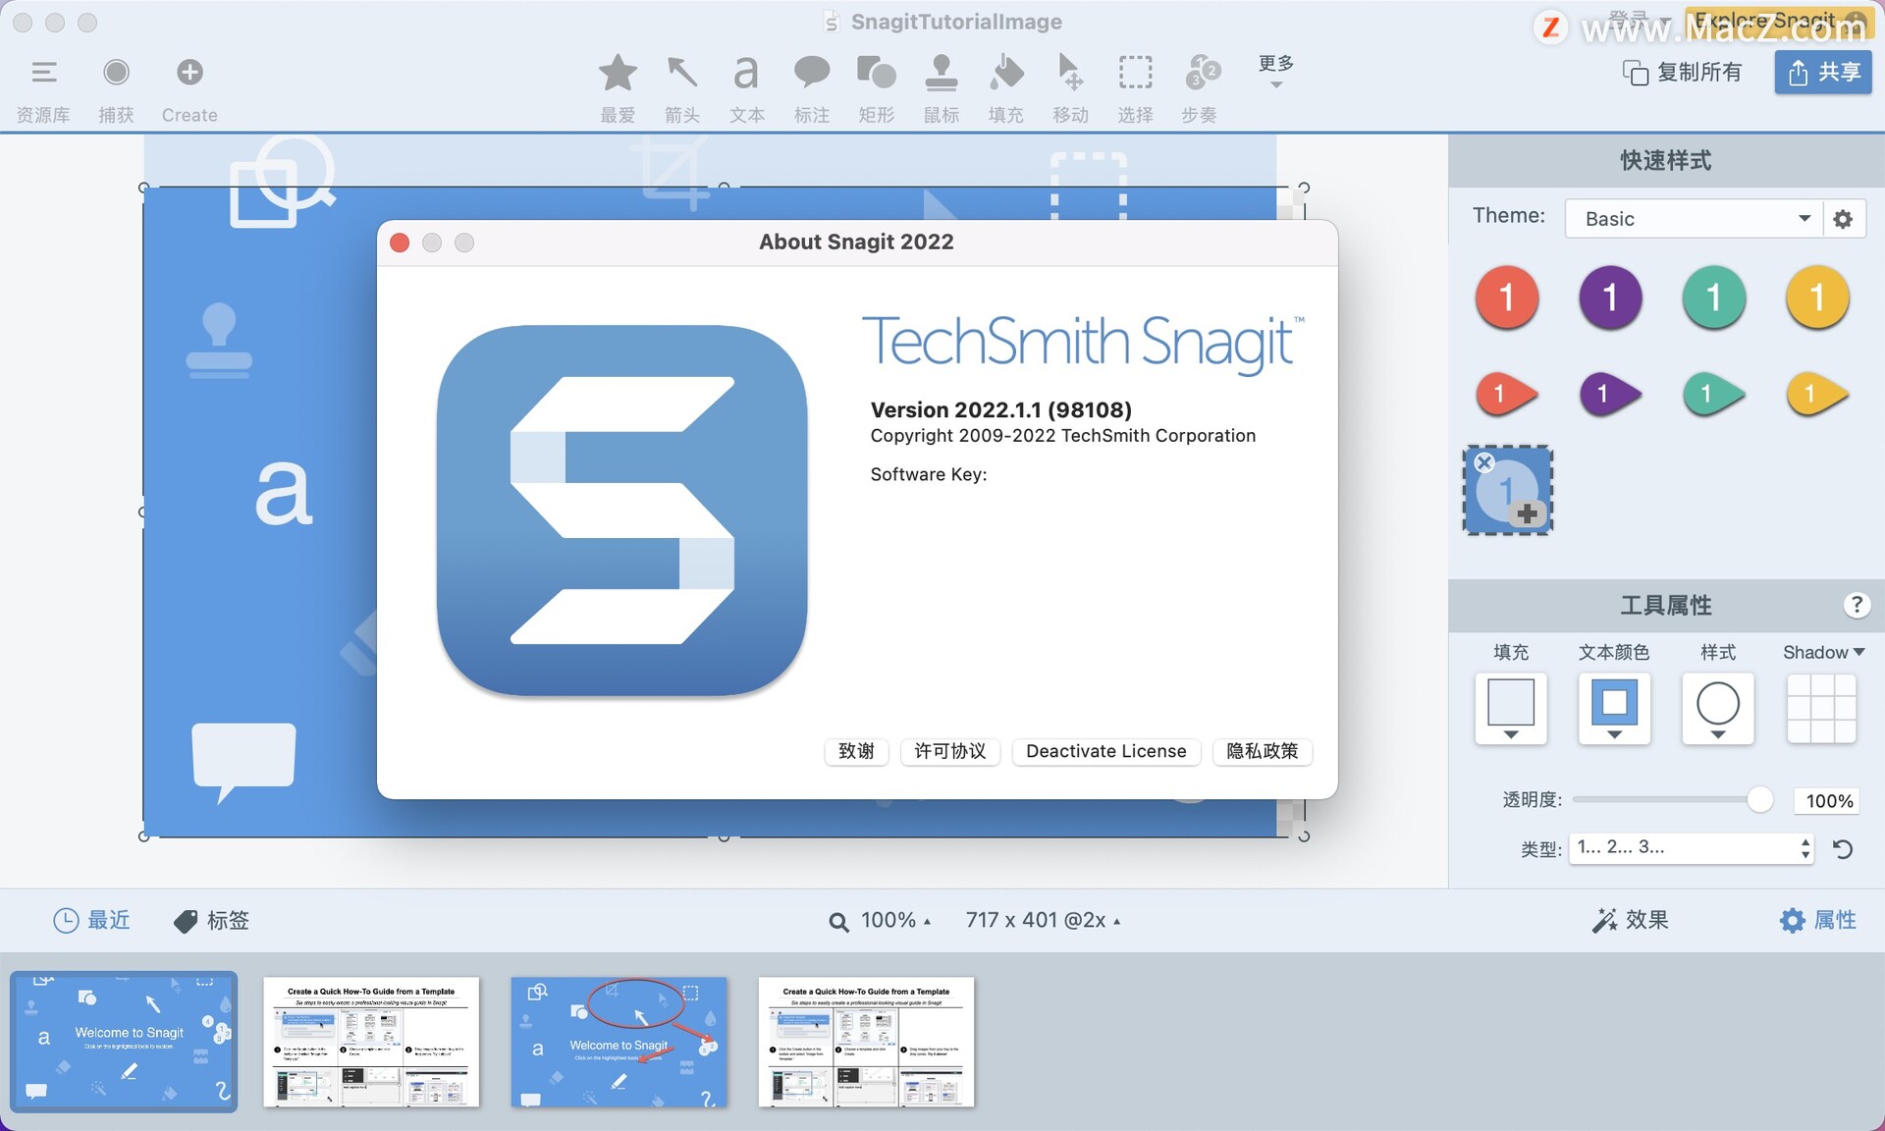Open the 样式 shape style dropdown
Image resolution: width=1885 pixels, height=1131 pixels.
coord(1718,708)
